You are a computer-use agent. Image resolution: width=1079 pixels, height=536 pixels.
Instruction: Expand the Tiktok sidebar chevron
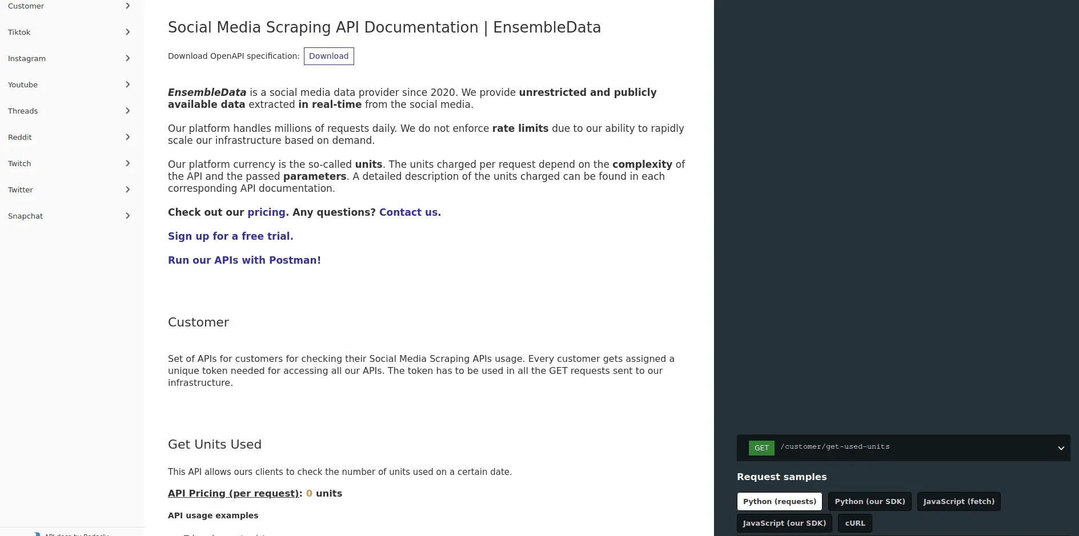click(x=127, y=32)
